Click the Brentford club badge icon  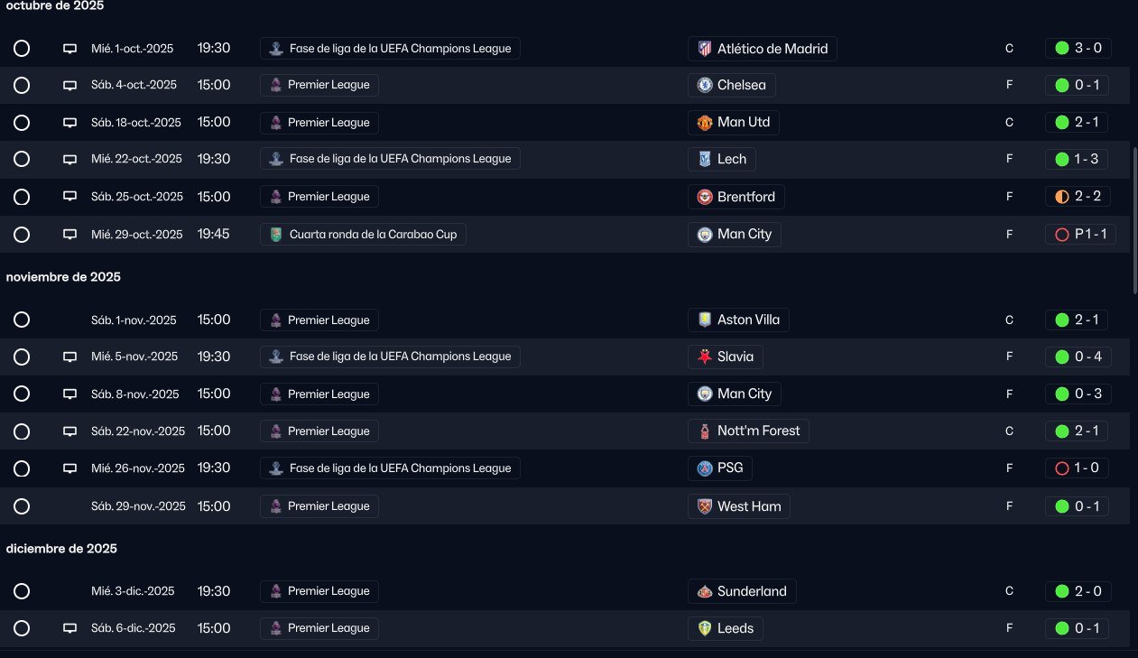pos(704,197)
